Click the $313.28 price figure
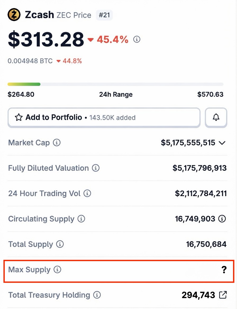The width and height of the screenshot is (237, 309). [46, 39]
